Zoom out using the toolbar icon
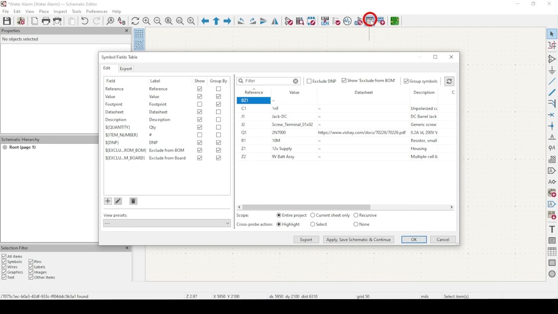Screen dimensions: 558x314 (x=157, y=21)
